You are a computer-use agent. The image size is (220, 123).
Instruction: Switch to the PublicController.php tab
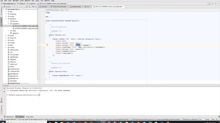coord(59,7)
